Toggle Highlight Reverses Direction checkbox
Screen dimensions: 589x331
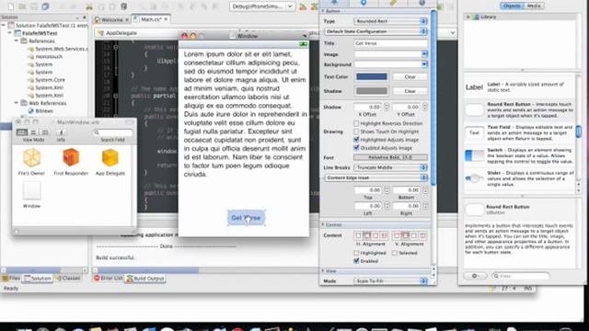356,123
